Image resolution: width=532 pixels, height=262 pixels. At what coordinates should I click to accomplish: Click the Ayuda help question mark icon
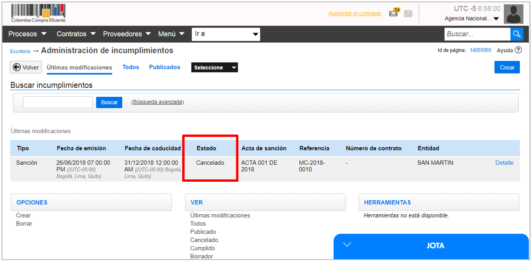518,50
